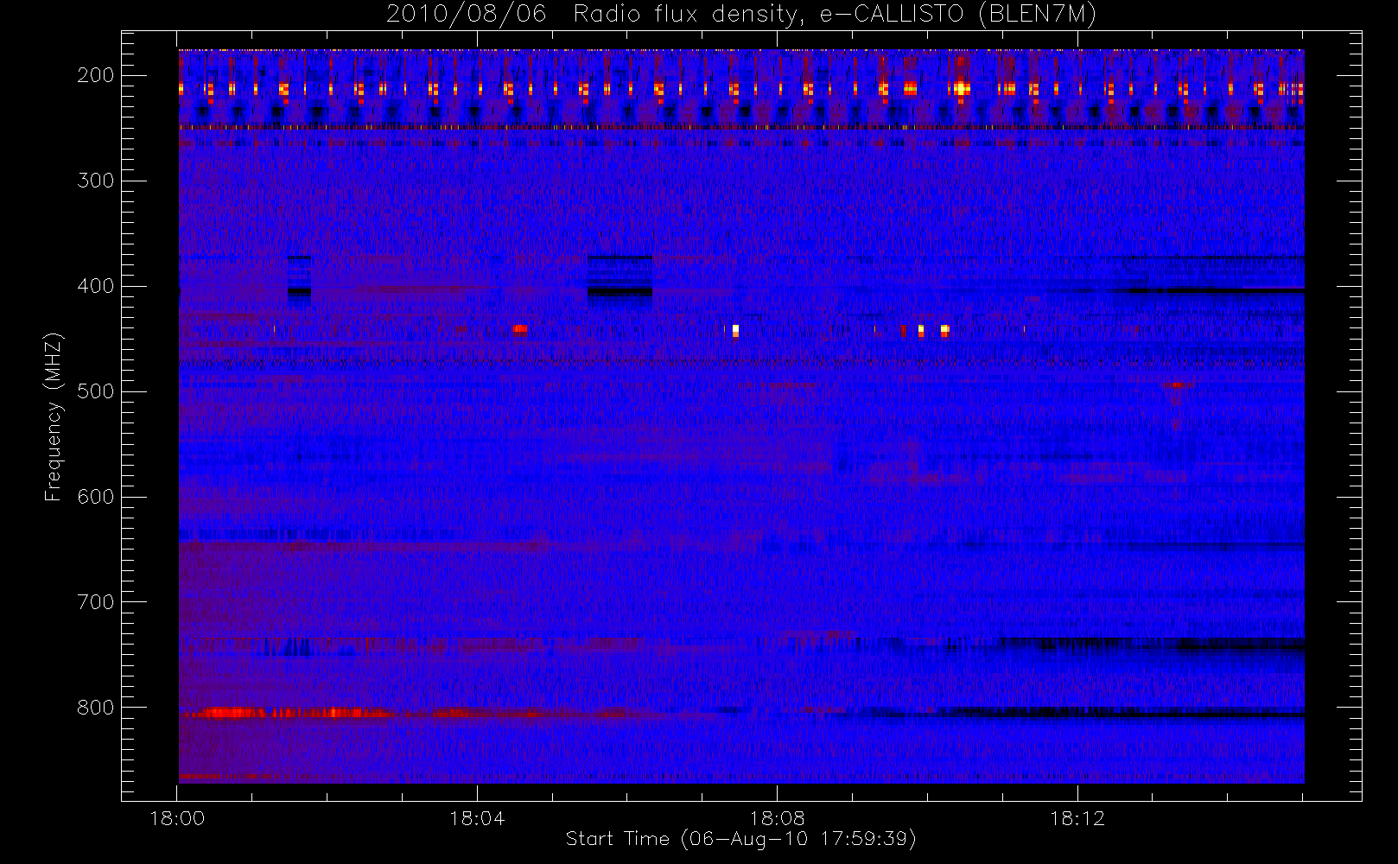Viewport: 1398px width, 864px height.
Task: Click the bright red emission band near 805 MHz
Action: [294, 713]
